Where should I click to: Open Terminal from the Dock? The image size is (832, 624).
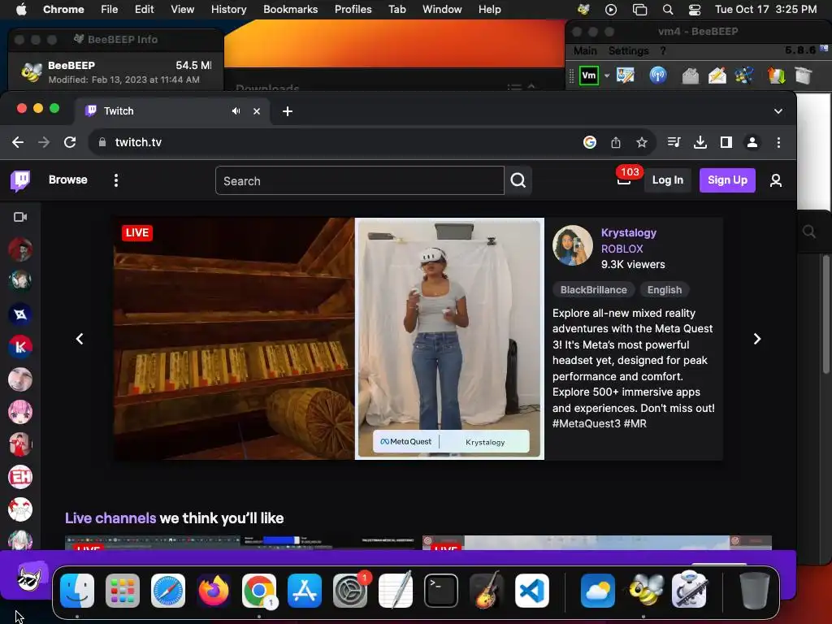(x=441, y=590)
